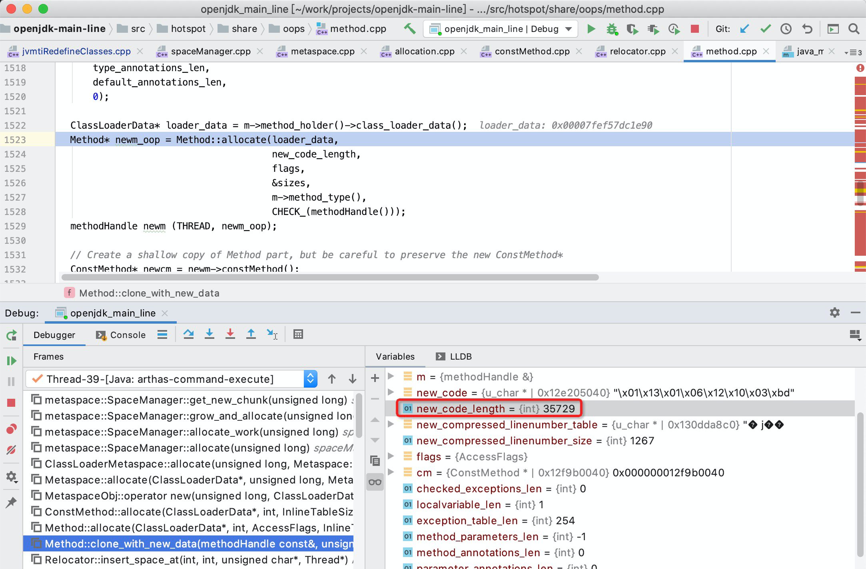This screenshot has width=866, height=569.
Task: Open the LLDB tab
Action: pos(454,356)
